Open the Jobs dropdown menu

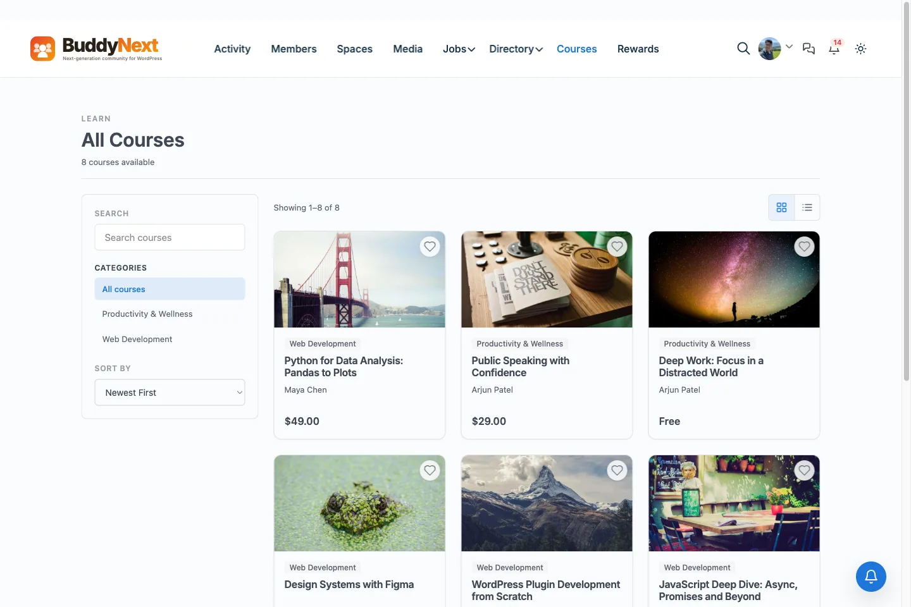click(459, 49)
